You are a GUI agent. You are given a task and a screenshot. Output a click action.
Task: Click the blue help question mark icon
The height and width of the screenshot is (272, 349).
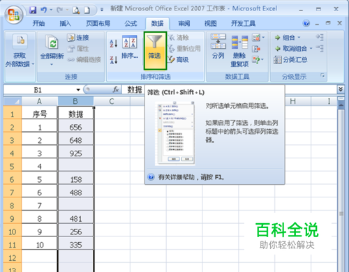[x=306, y=23]
